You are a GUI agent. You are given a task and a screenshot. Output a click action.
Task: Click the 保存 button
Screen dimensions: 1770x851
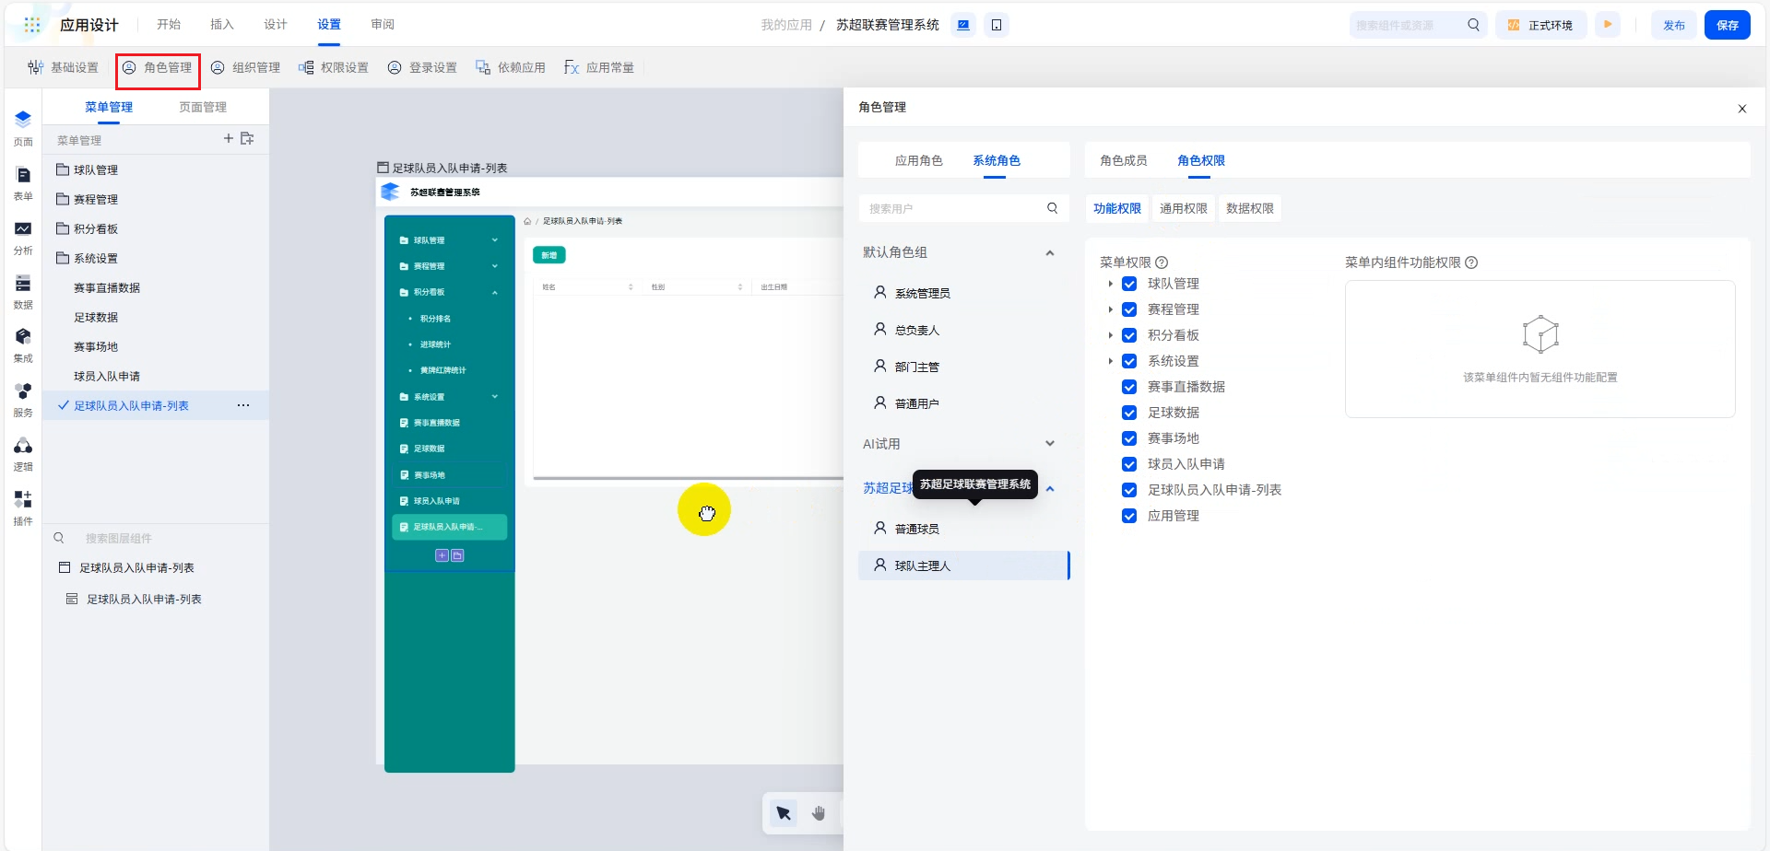(1728, 25)
